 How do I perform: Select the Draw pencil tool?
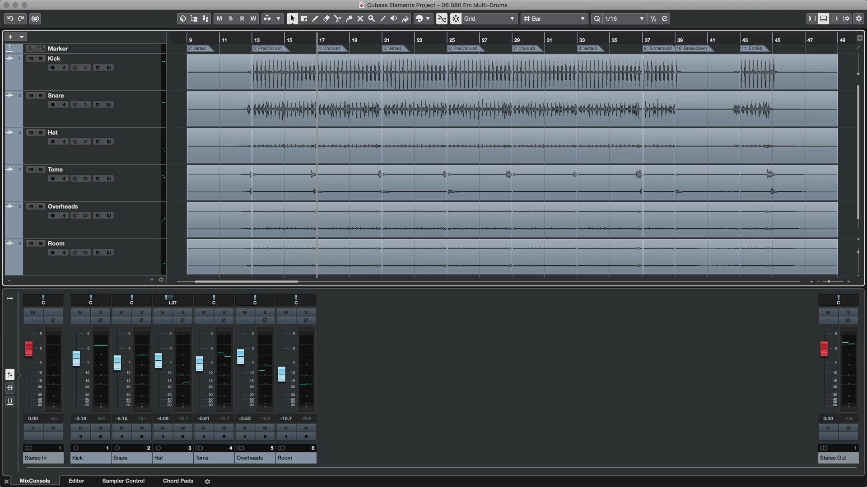pos(315,18)
